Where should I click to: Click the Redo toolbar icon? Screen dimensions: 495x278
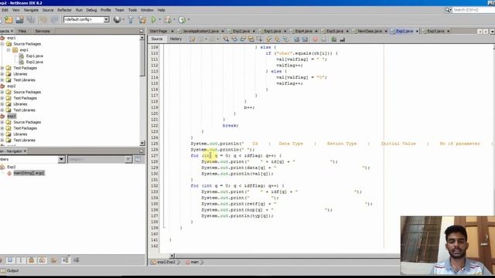tap(54, 19)
